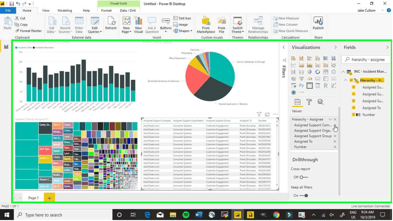
Task: Uncheck the Hierarchy - A... field checkbox
Action: point(351,80)
